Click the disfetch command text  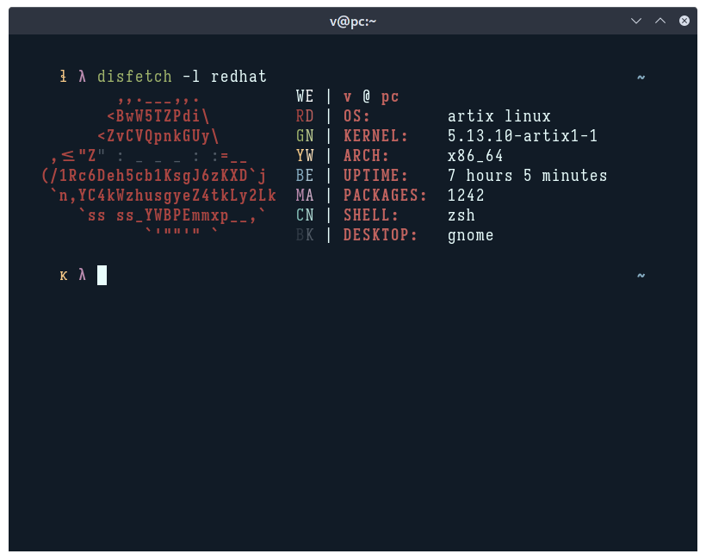(135, 77)
